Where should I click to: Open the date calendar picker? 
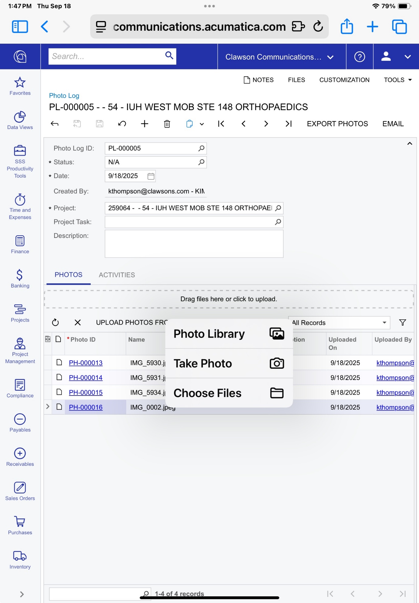tap(151, 176)
